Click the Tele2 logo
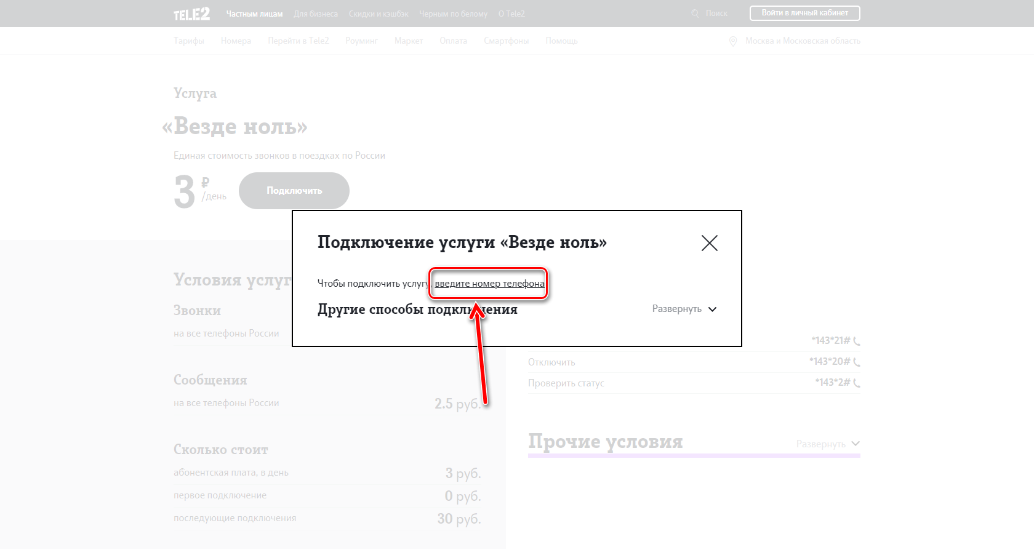The height and width of the screenshot is (555, 1034). [x=191, y=14]
